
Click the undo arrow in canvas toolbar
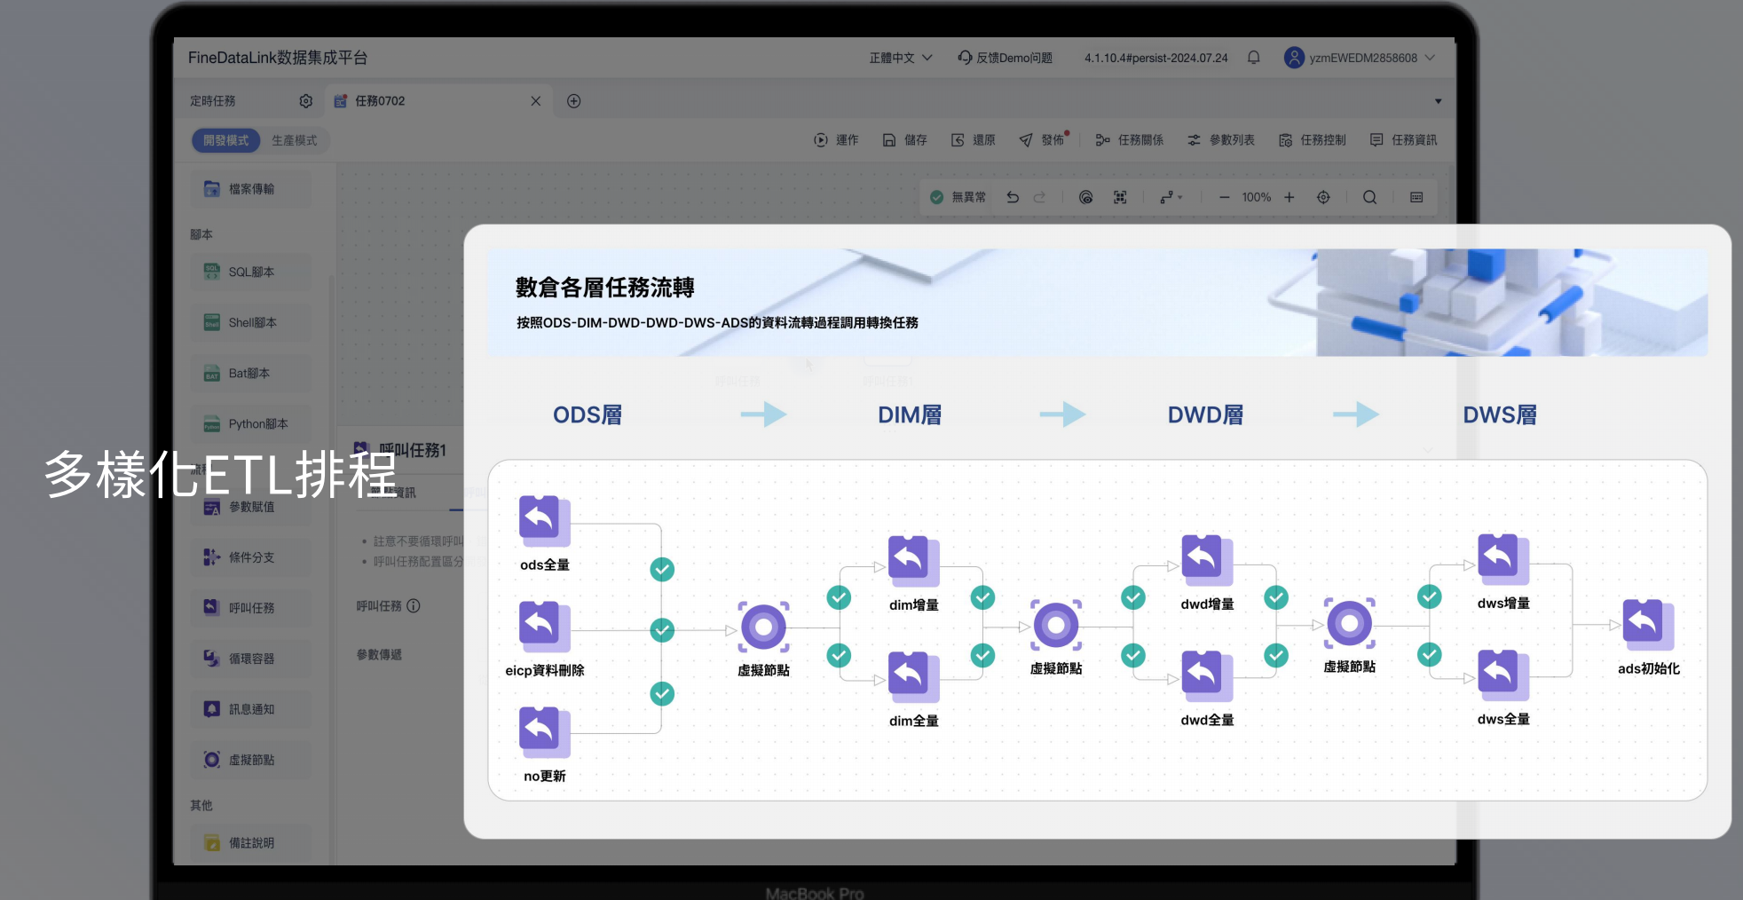click(1013, 197)
